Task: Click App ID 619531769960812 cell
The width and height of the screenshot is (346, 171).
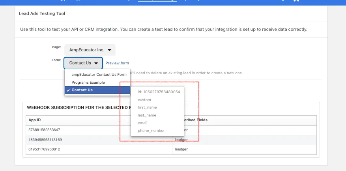Action: (99, 149)
